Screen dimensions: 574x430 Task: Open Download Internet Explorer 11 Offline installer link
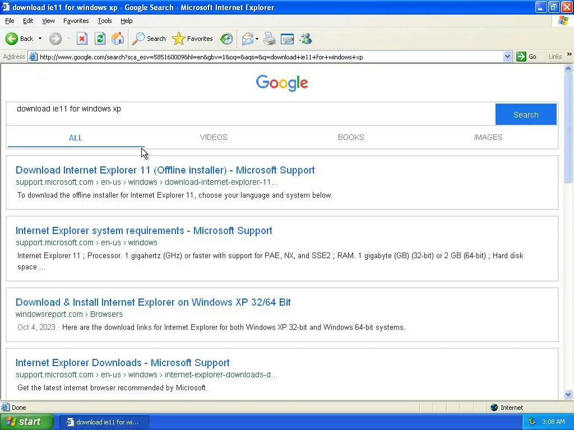pyautogui.click(x=165, y=170)
